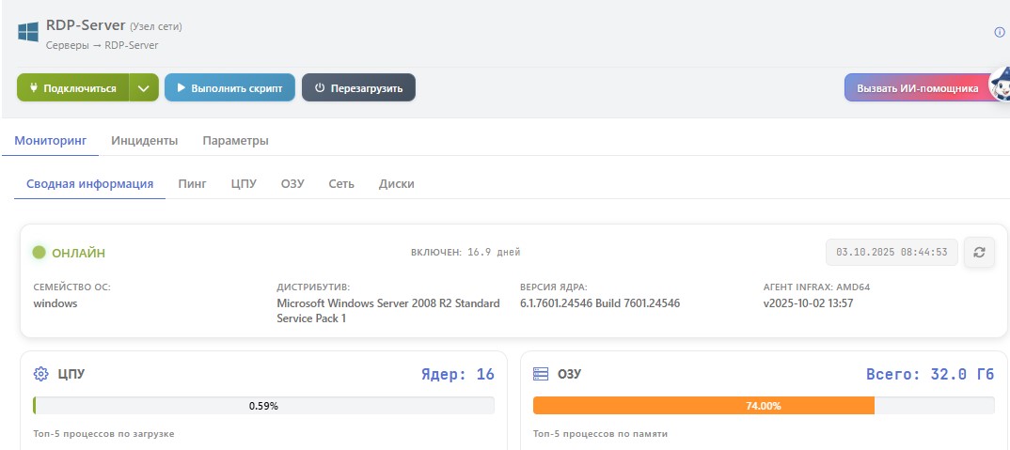Click the green online status indicator
The image size is (1010, 450).
(x=39, y=253)
